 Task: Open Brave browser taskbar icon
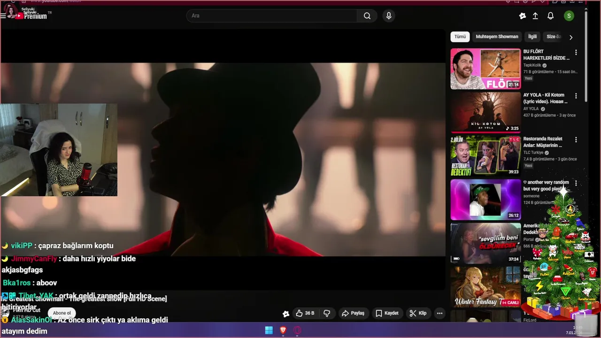tap(283, 330)
